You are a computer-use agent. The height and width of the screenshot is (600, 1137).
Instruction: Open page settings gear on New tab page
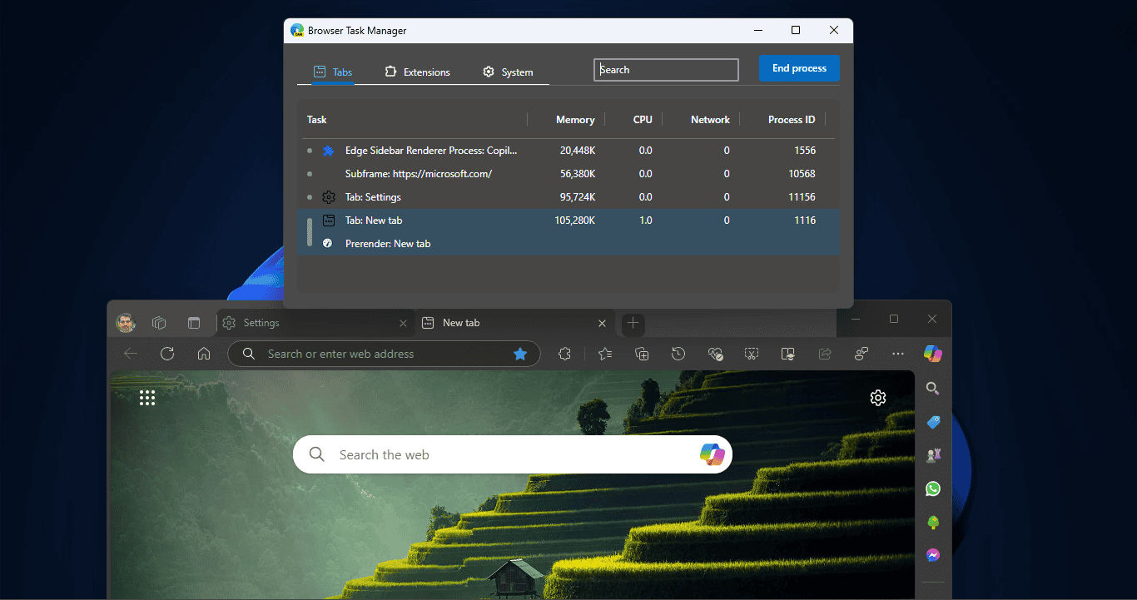click(x=878, y=398)
